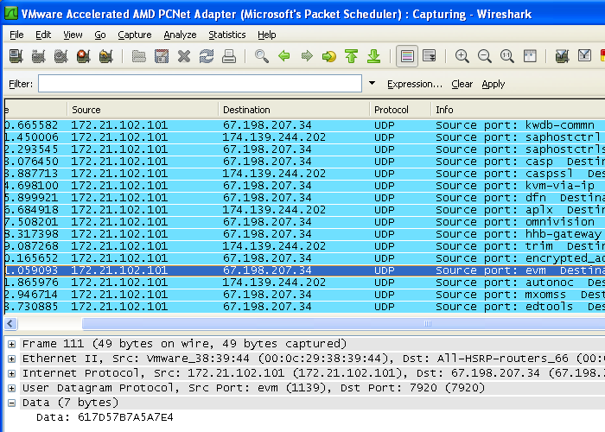Select the Data: 617D57B7A5A7E4 line
Image resolution: width=605 pixels, height=432 pixels.
tap(105, 417)
